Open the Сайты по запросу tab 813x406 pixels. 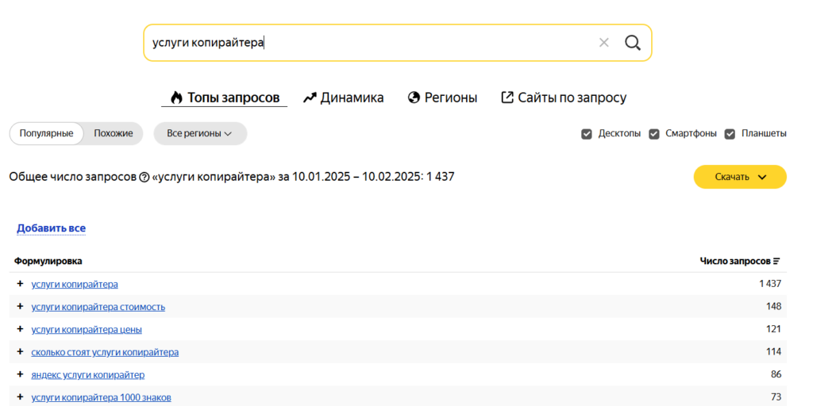(x=564, y=98)
